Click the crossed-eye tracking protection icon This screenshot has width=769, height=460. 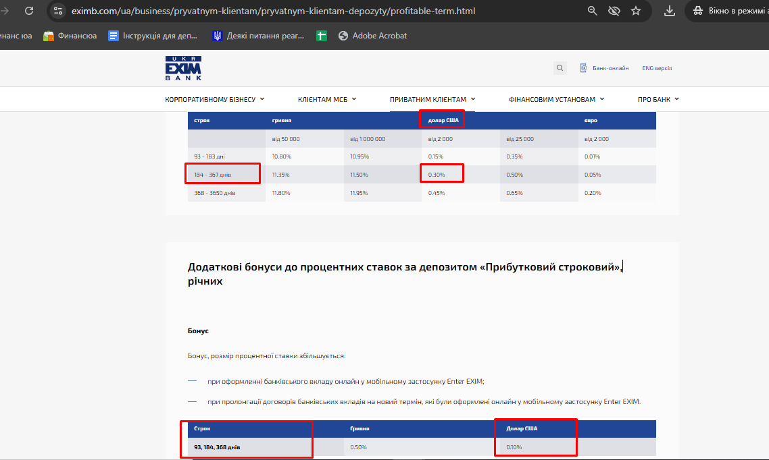click(614, 11)
